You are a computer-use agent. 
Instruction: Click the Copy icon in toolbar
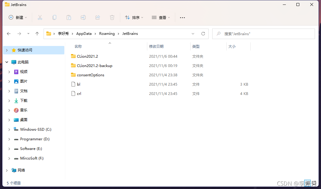pyautogui.click(x=54, y=18)
